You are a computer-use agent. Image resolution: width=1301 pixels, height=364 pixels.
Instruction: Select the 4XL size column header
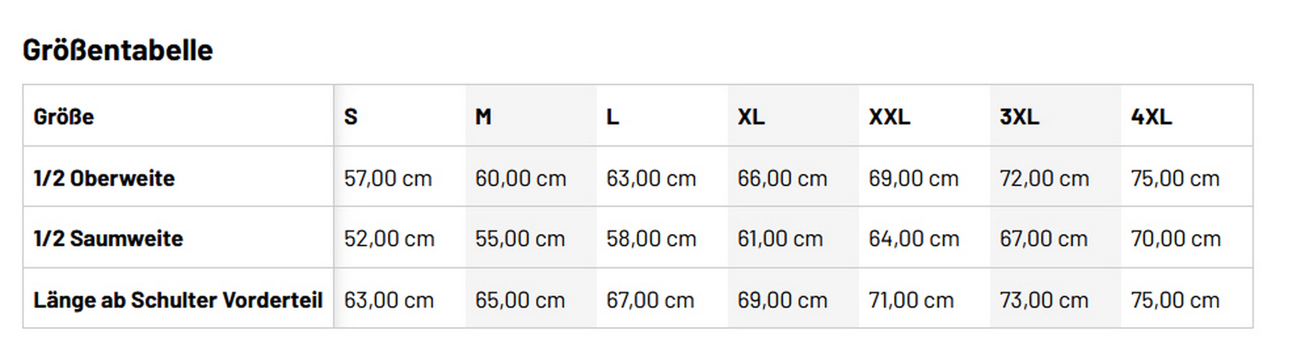[x=1151, y=117]
